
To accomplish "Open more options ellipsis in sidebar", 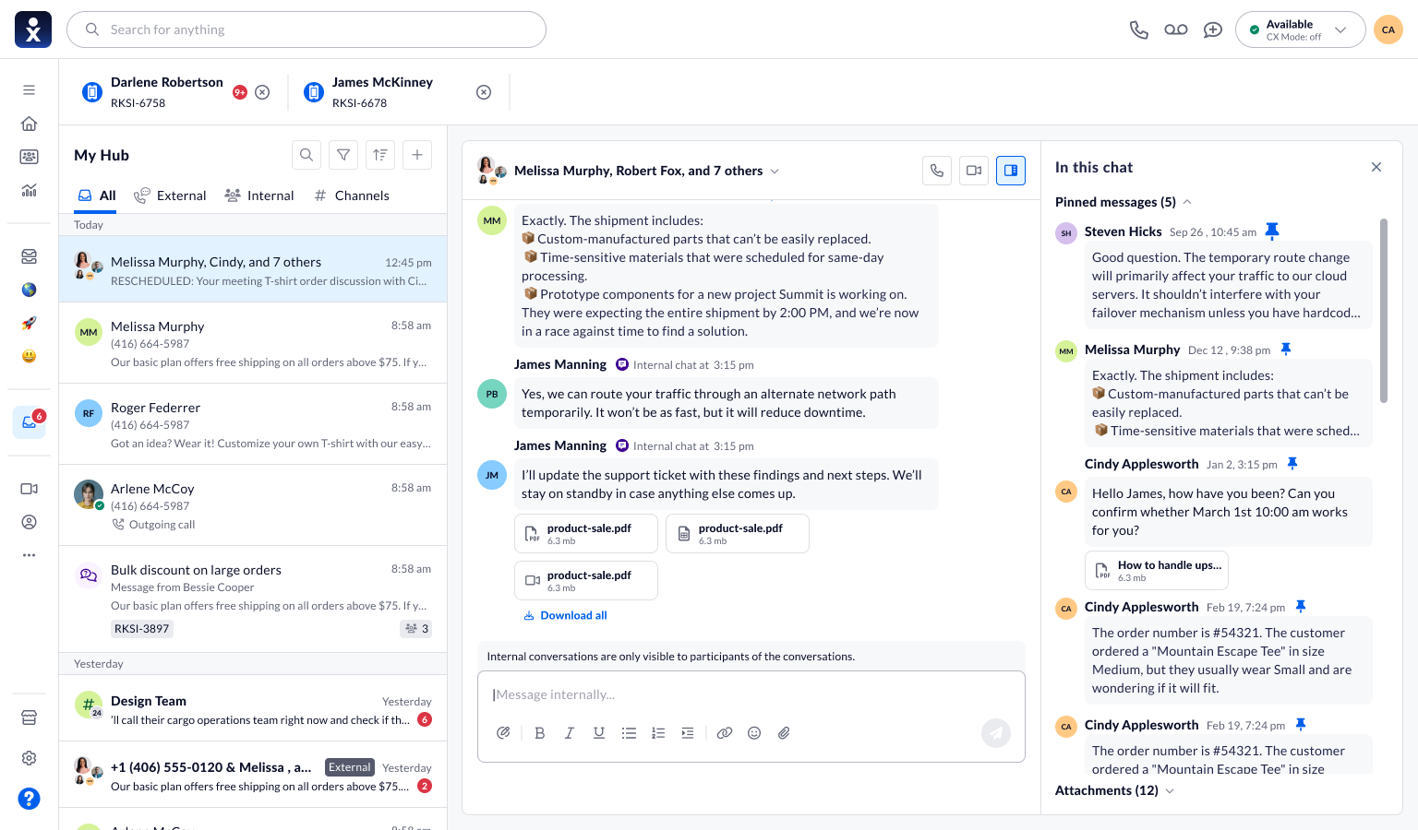I will [30, 555].
